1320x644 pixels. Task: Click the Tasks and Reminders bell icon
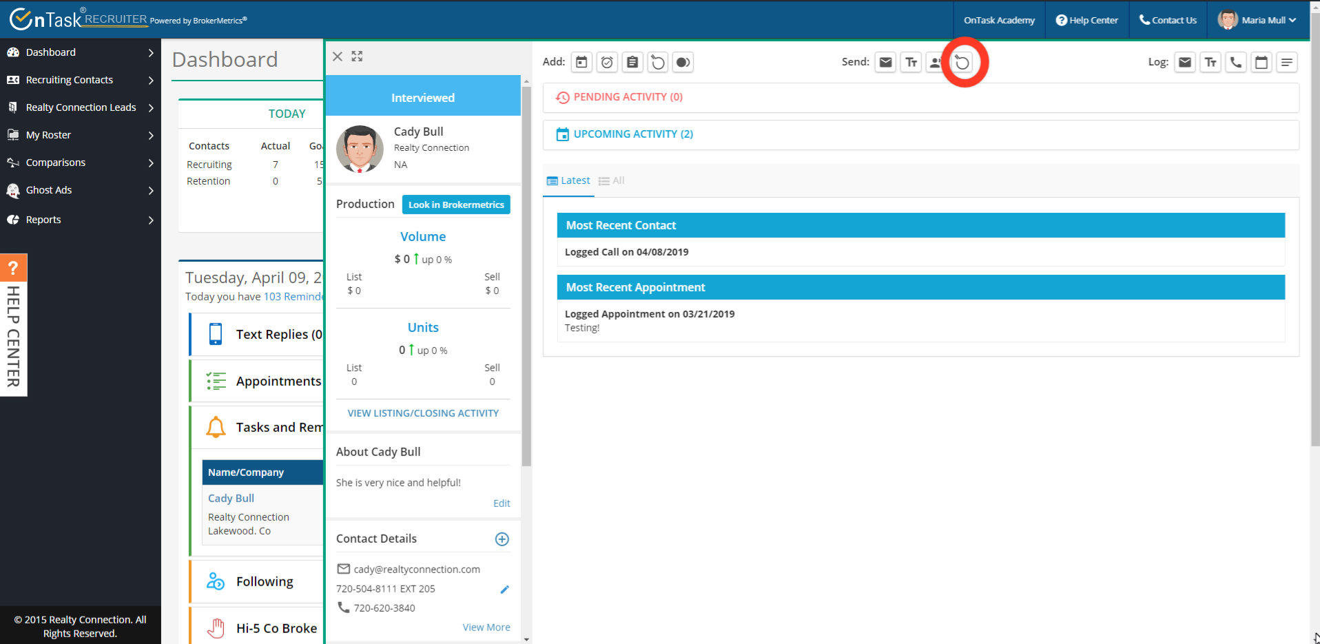pyautogui.click(x=216, y=427)
